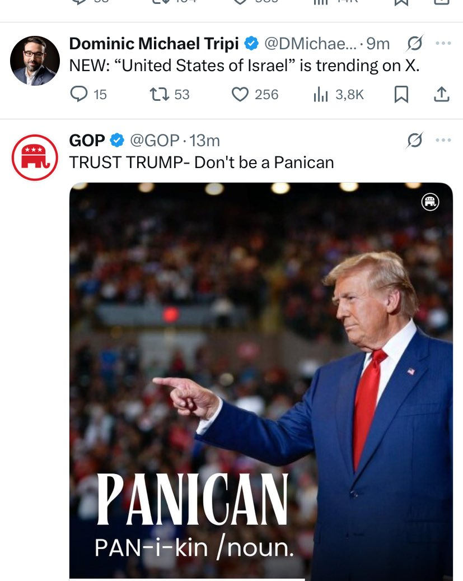Open Dominic Michael Tripi's profile picture
Viewport: 463px width, 581px height.
[x=35, y=61]
